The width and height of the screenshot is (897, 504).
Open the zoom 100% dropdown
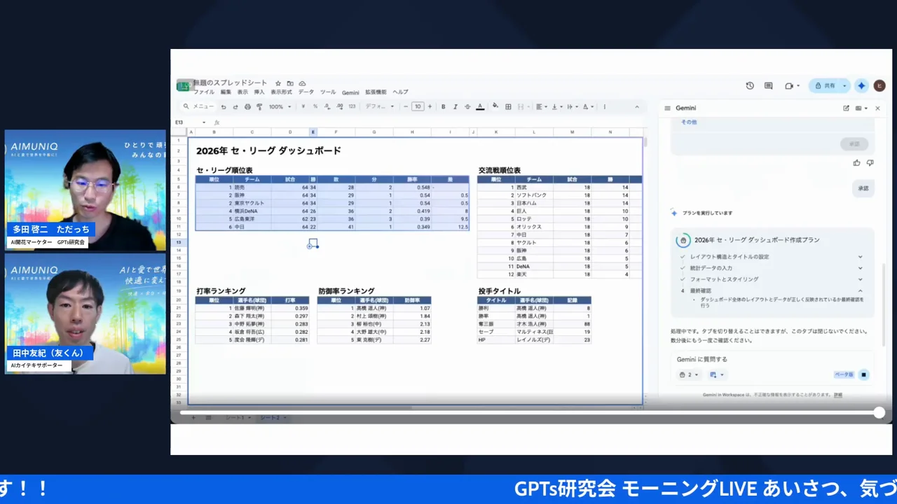[279, 107]
